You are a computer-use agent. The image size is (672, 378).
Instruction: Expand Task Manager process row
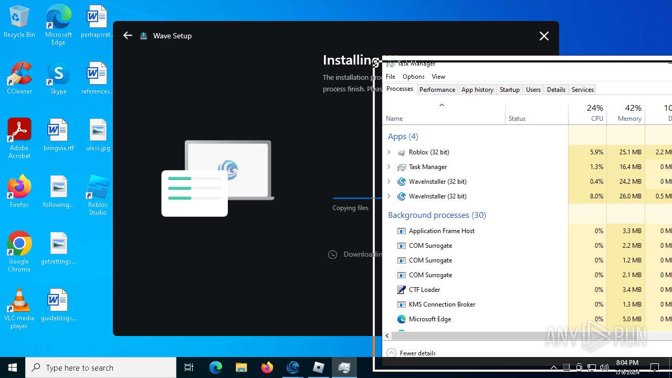[x=389, y=167]
